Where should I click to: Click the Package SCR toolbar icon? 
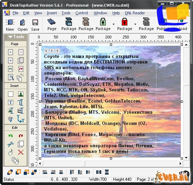(x=146, y=22)
